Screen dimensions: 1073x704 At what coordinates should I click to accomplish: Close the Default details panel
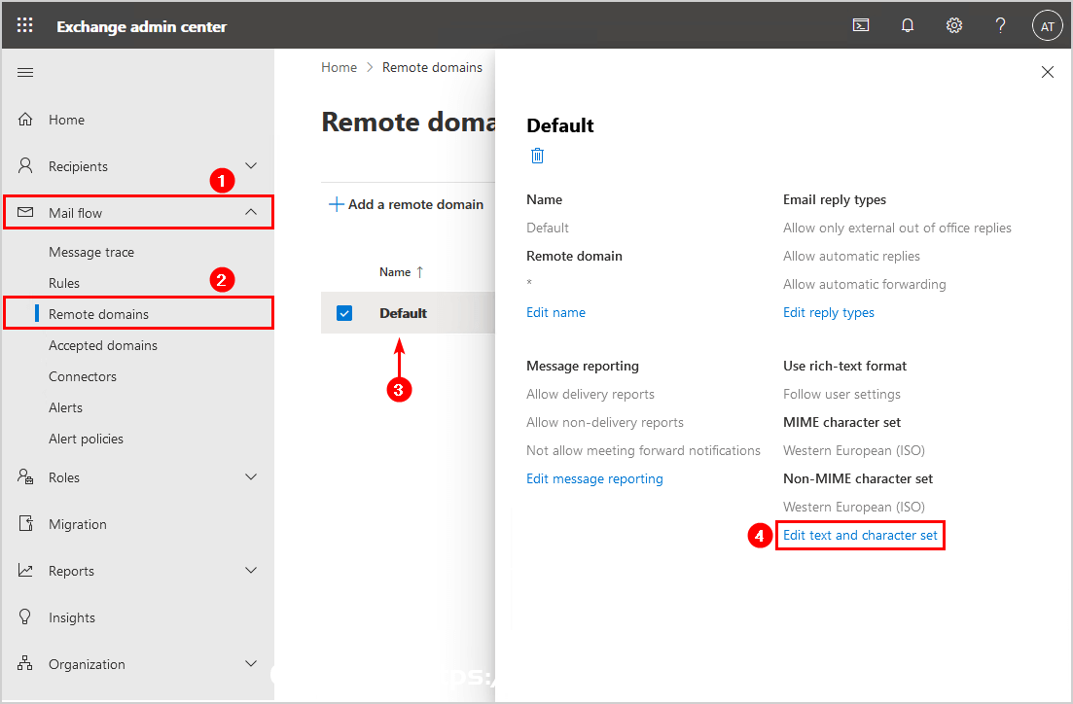click(1047, 72)
